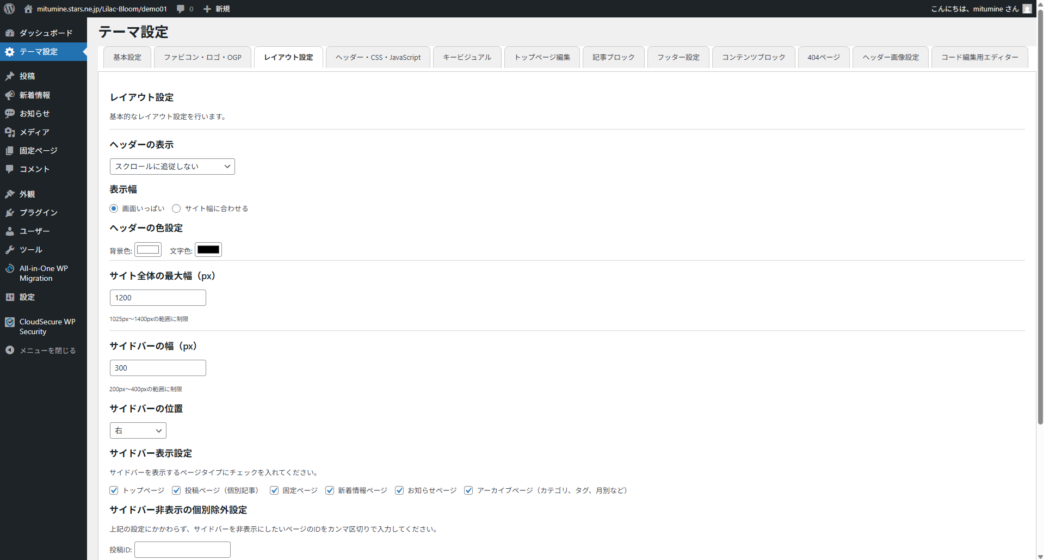
Task: Open the サイドバーの位置 dropdown
Action: [138, 430]
